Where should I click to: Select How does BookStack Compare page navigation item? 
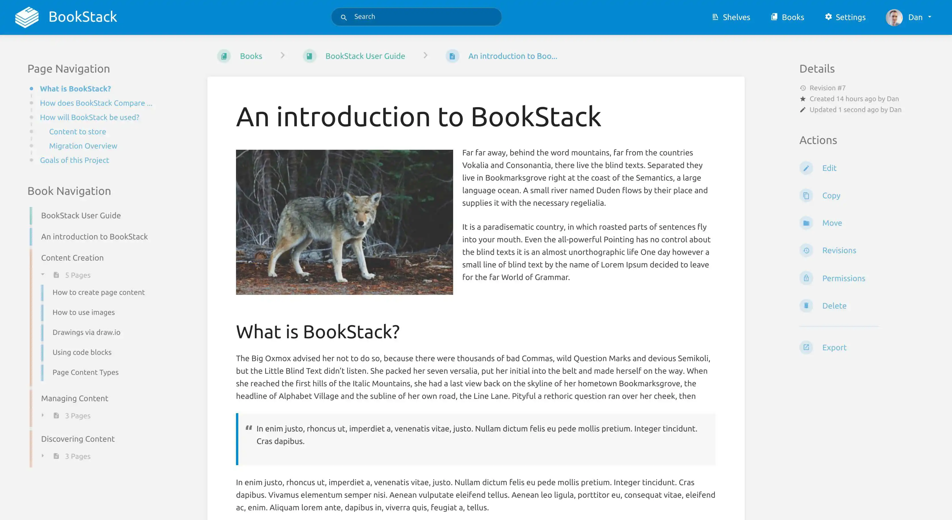97,103
